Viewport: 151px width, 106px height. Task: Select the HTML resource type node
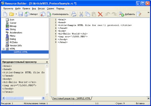pyautogui.click(x=11, y=49)
